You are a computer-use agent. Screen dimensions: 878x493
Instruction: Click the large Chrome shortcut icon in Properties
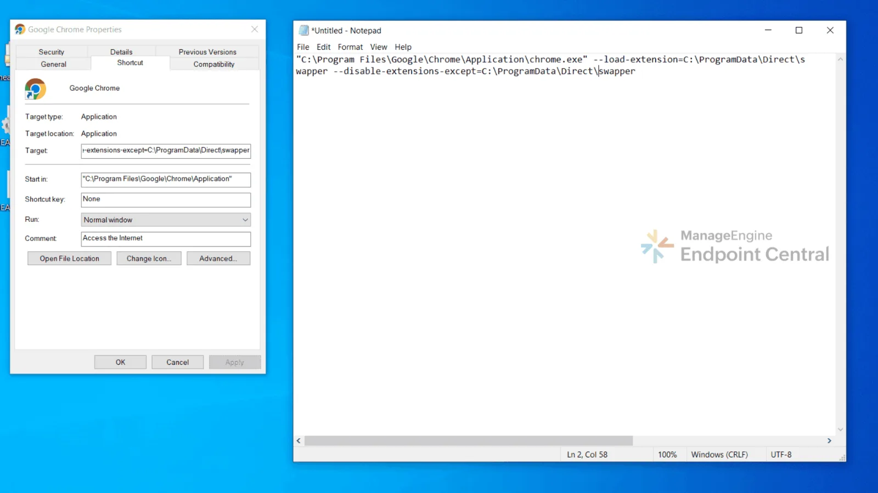click(x=35, y=89)
